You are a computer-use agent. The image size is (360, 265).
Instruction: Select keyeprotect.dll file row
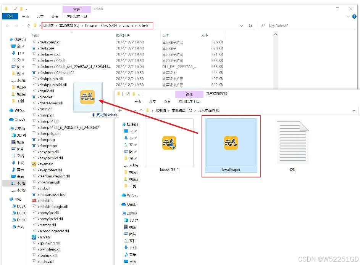pyautogui.click(x=50, y=170)
